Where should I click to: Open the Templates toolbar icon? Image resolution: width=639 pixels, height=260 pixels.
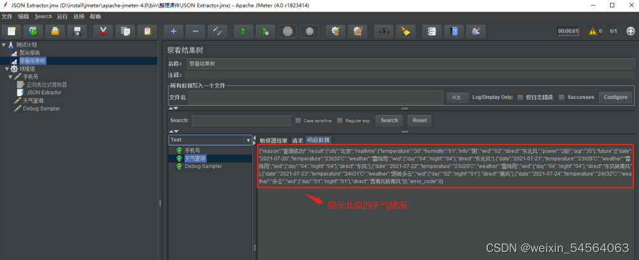(33, 31)
